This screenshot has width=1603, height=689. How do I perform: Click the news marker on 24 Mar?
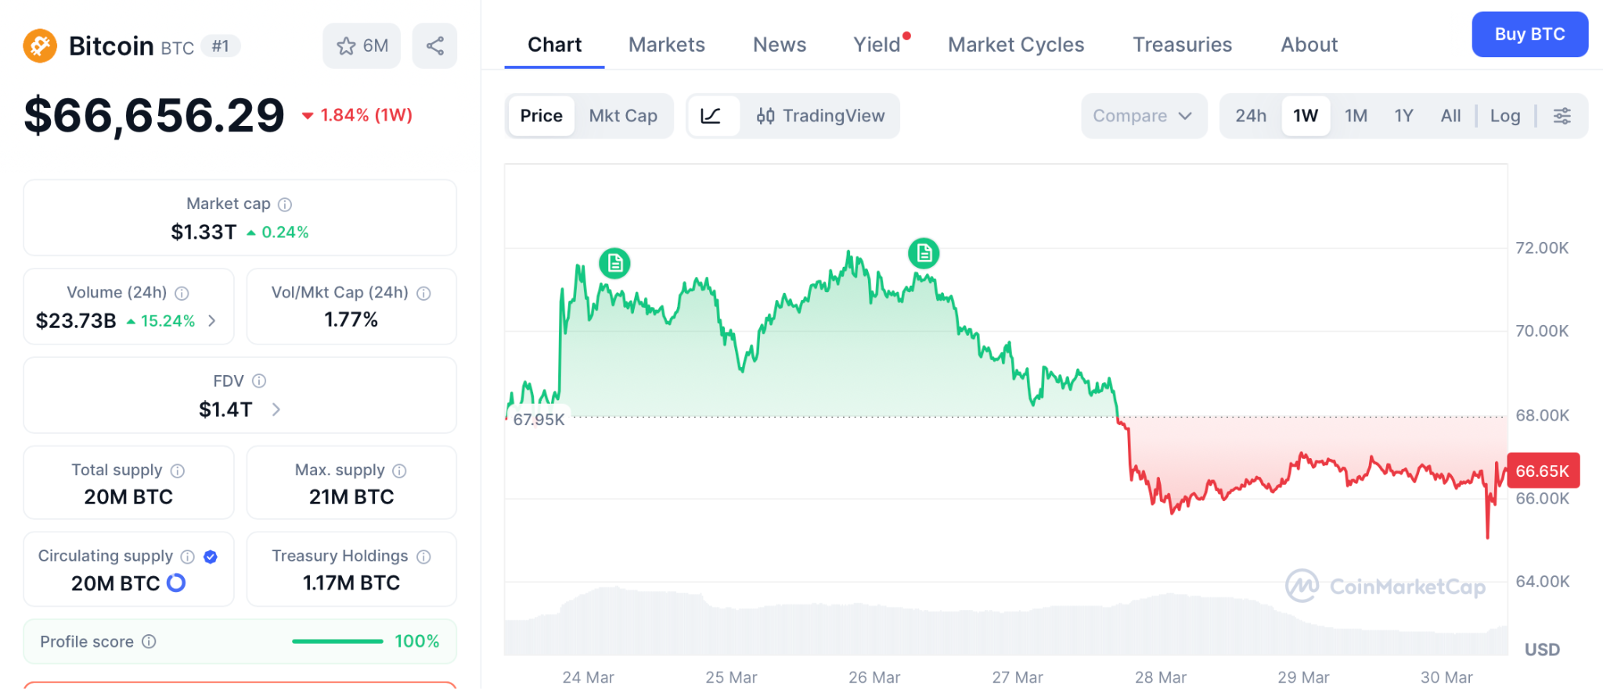(614, 263)
